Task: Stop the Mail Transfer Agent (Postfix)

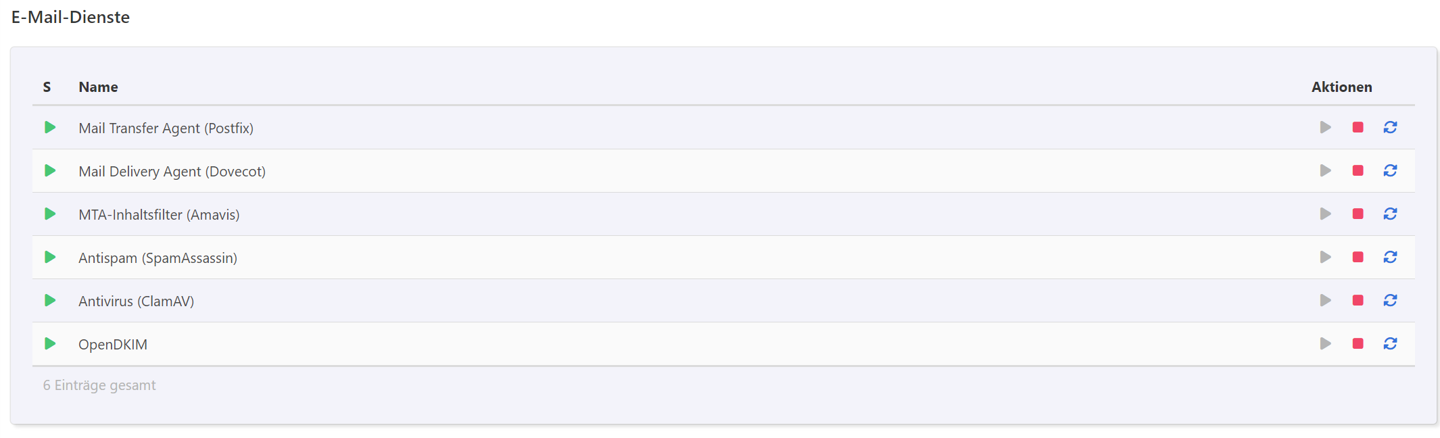Action: (1358, 128)
